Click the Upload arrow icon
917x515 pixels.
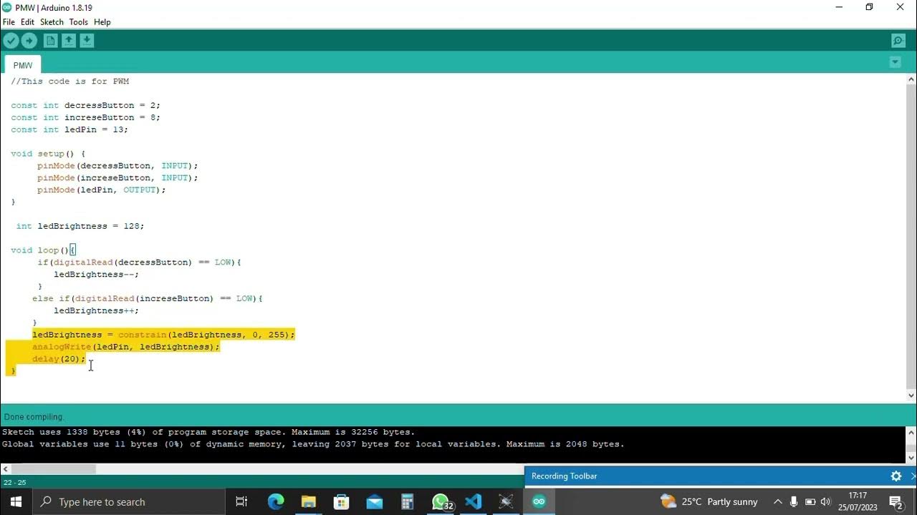29,41
